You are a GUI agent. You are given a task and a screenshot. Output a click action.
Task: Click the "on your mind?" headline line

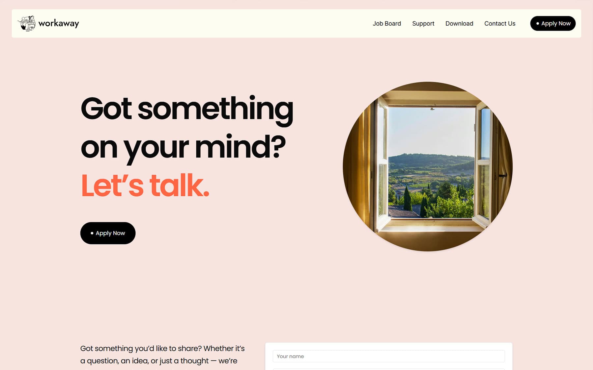pyautogui.click(x=183, y=148)
